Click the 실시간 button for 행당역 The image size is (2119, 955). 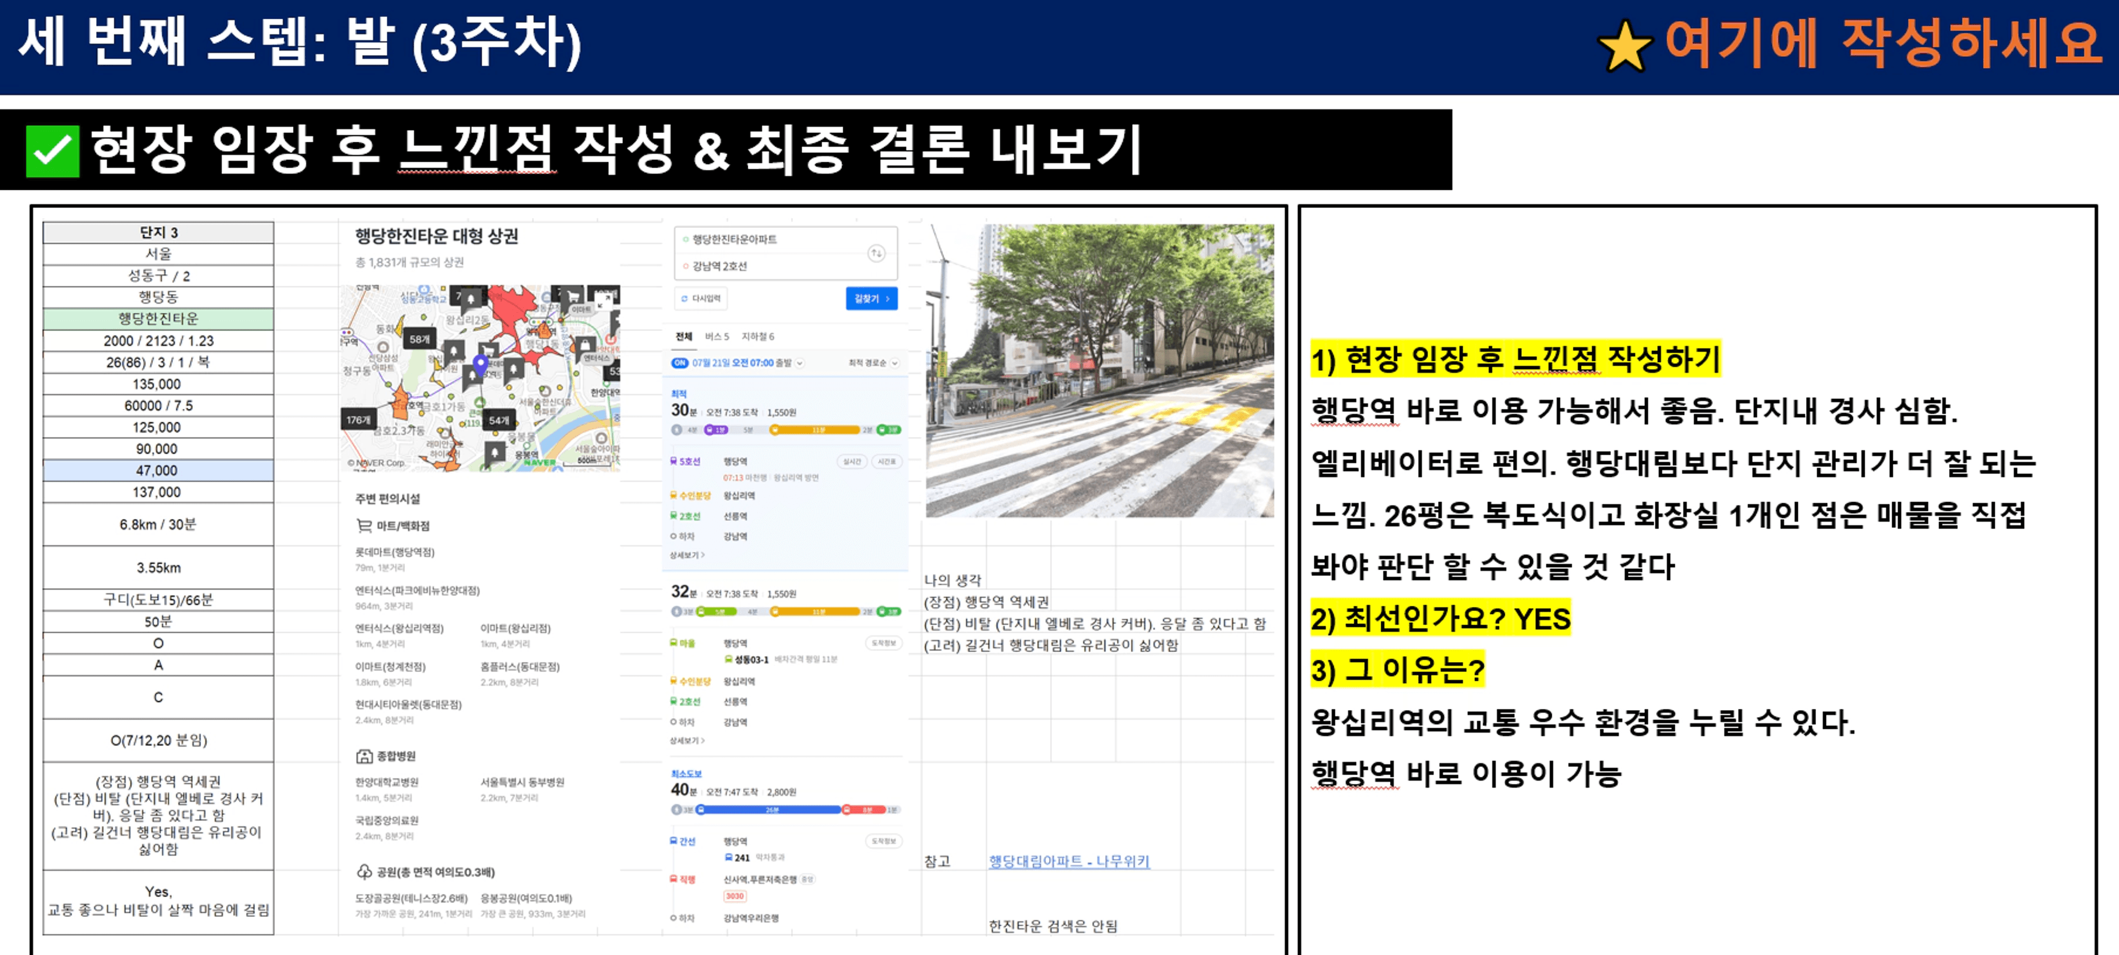tap(852, 461)
